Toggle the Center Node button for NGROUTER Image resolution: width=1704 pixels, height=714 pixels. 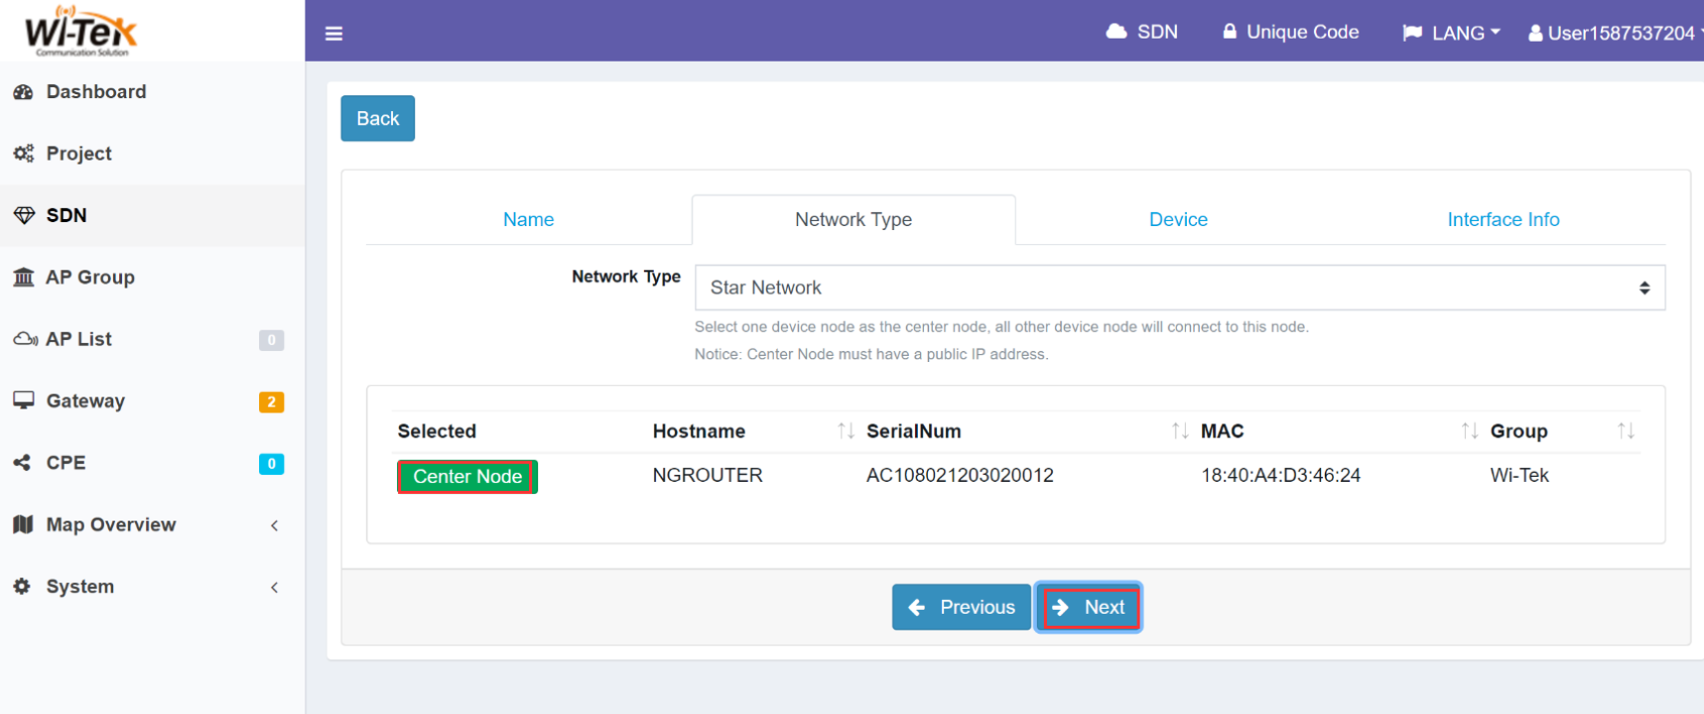[467, 476]
